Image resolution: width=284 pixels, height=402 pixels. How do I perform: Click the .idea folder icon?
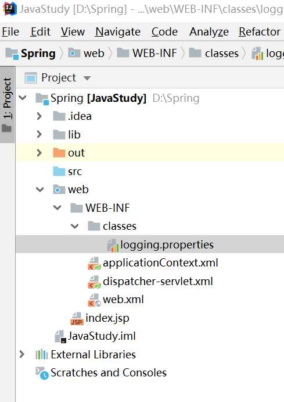click(x=59, y=116)
